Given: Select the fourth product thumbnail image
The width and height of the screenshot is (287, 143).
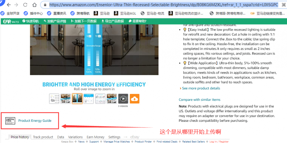Looking at the screenshot, I should click(x=89, y=99).
